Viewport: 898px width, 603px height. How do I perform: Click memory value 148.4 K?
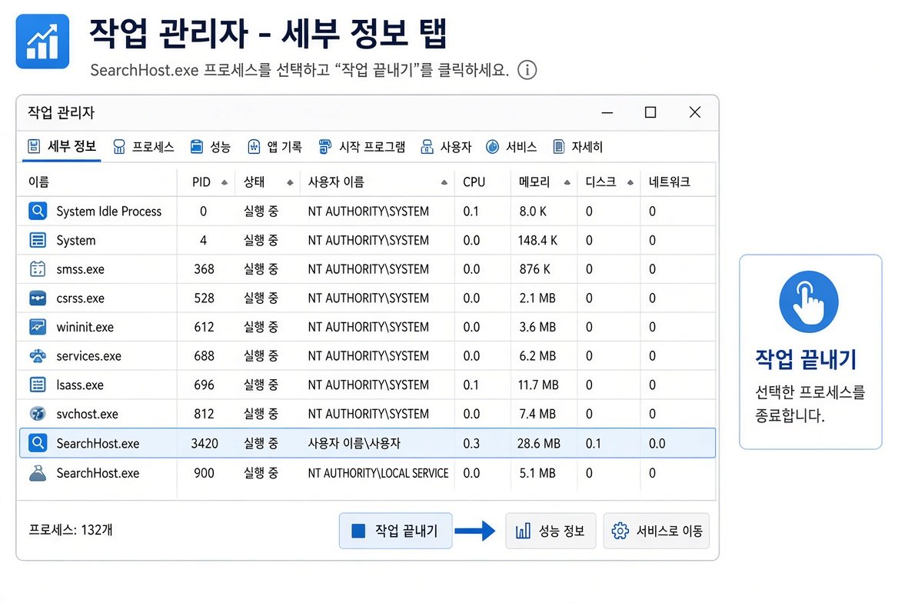coord(537,240)
